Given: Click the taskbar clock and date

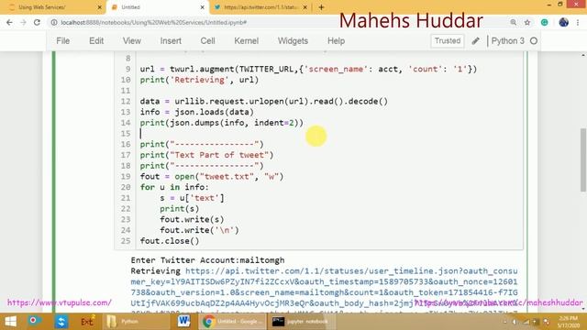Looking at the screenshot, I should click(568, 322).
